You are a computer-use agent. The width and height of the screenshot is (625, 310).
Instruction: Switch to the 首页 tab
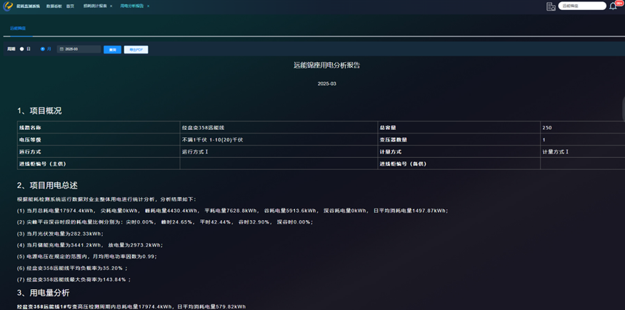click(x=70, y=6)
